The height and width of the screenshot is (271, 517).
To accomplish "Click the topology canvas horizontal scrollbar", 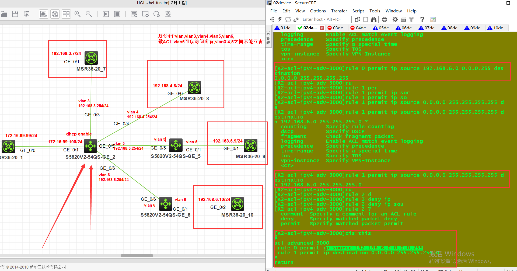I will coord(137,256).
